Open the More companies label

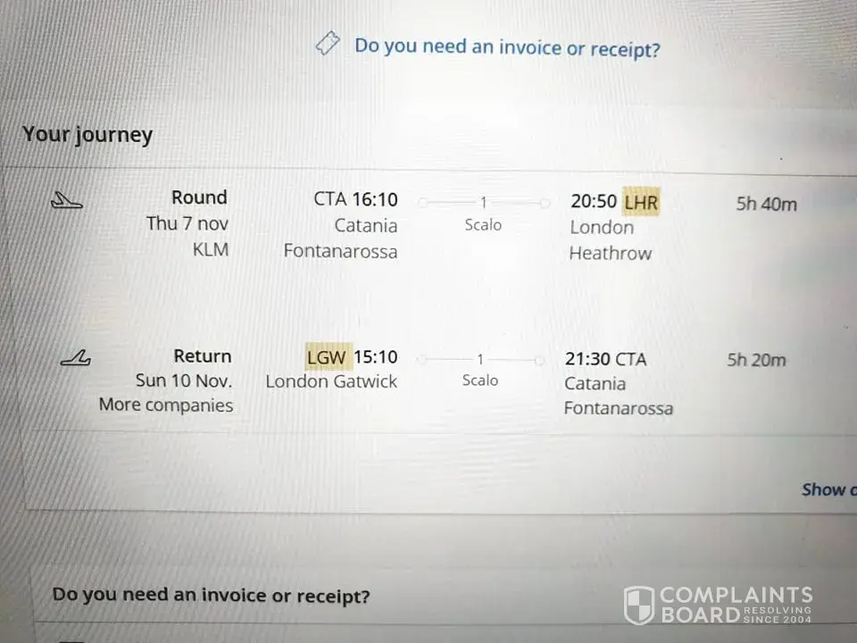[x=166, y=405]
